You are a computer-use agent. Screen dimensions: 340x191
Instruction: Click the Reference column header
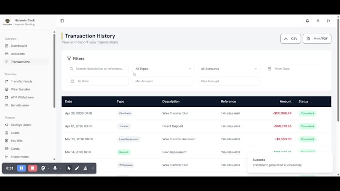click(228, 101)
